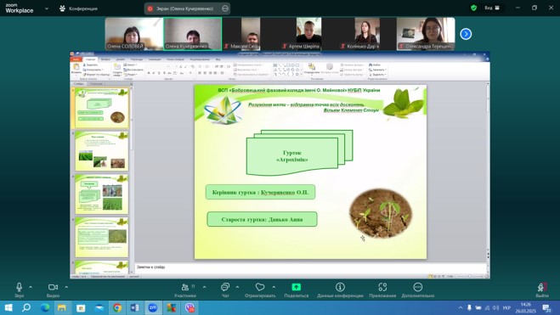Click green Поделиться share screen icon

pyautogui.click(x=296, y=287)
